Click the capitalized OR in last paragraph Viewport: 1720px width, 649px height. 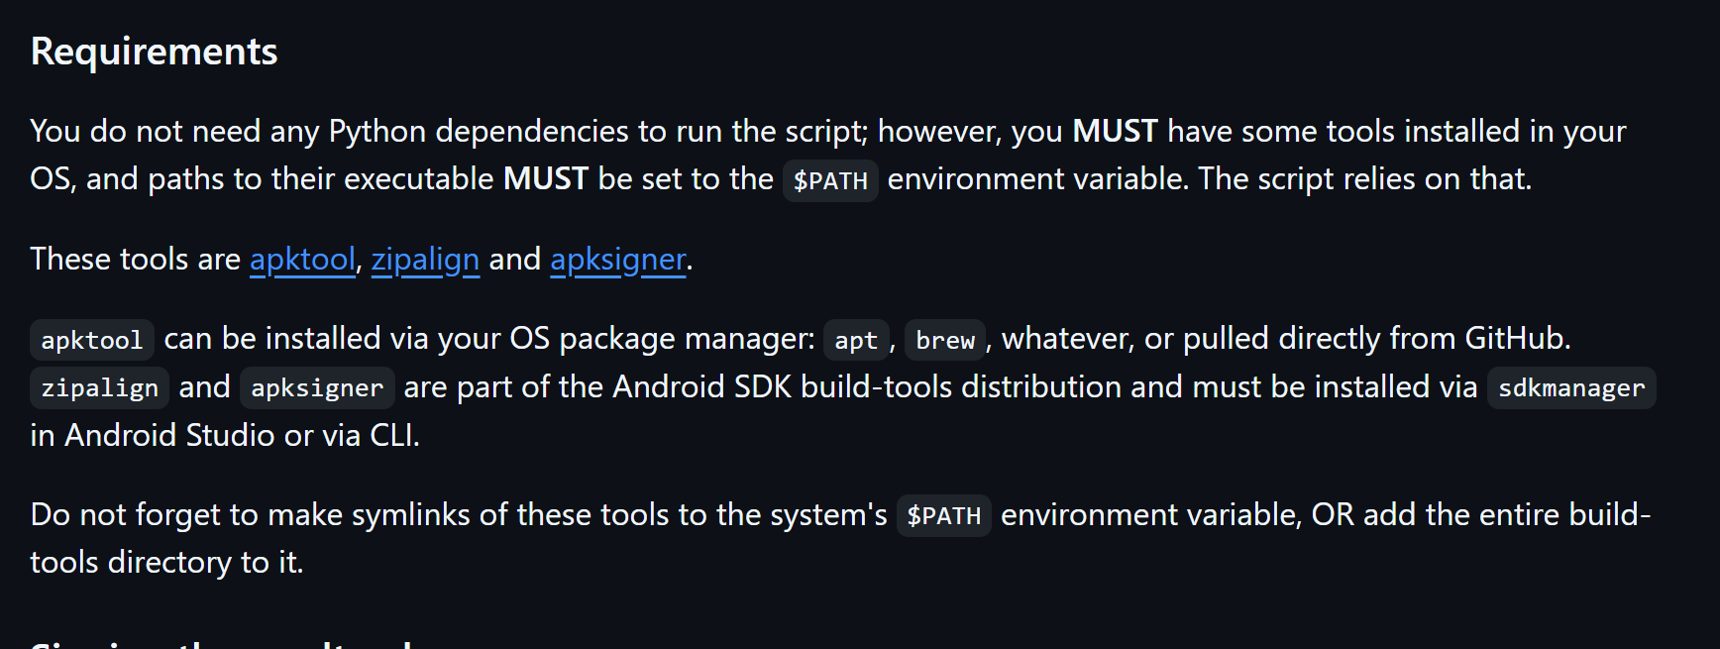pos(1333,514)
